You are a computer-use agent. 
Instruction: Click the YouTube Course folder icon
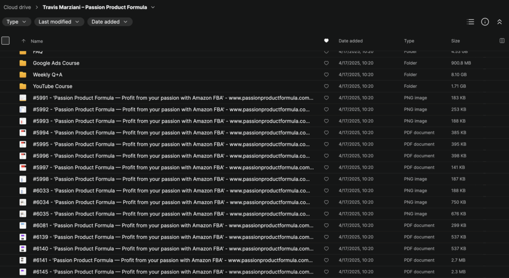click(x=23, y=86)
